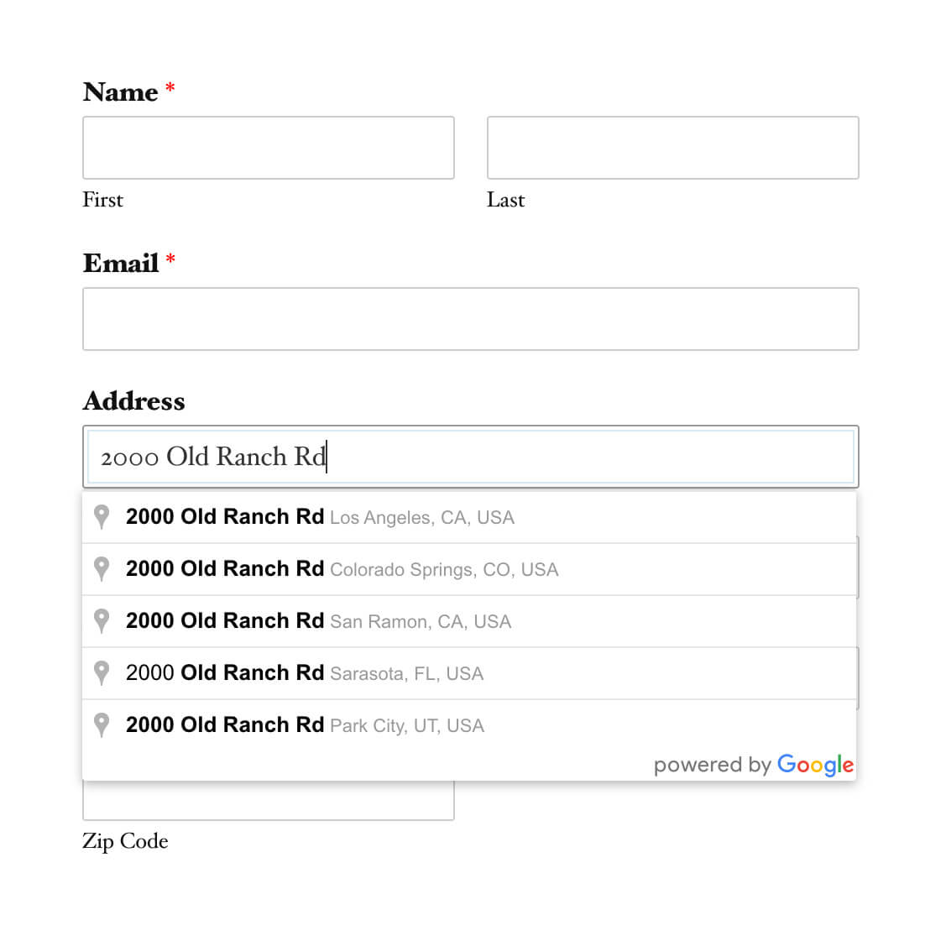Click the Address field label
This screenshot has width=946, height=936.
coord(134,400)
